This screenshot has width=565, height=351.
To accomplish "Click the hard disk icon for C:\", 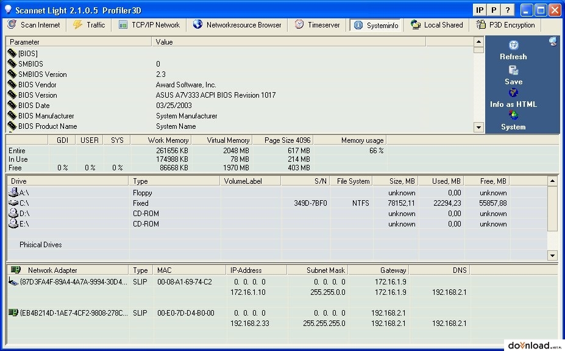I will click(13, 203).
